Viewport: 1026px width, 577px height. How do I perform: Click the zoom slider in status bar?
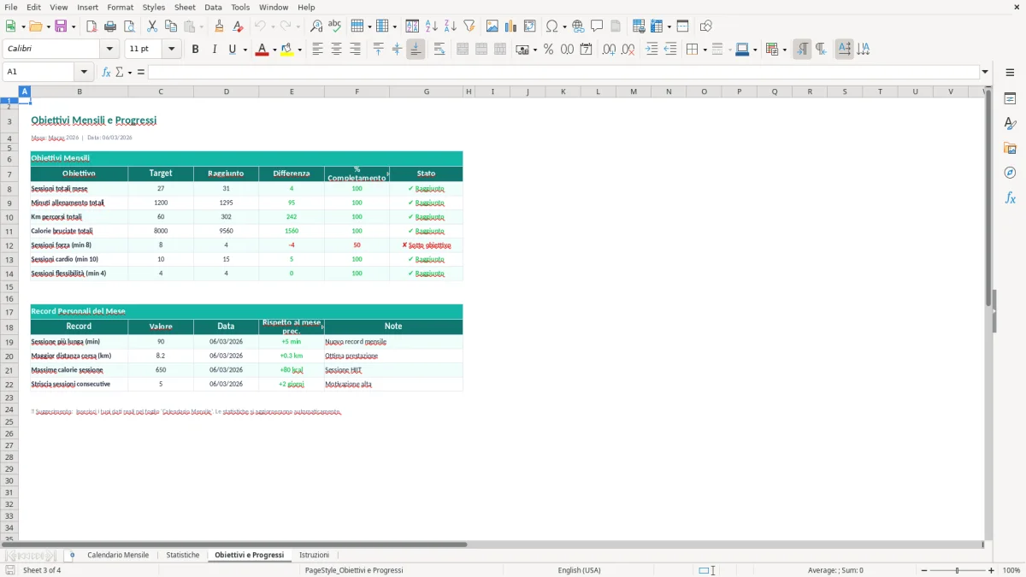click(x=957, y=570)
